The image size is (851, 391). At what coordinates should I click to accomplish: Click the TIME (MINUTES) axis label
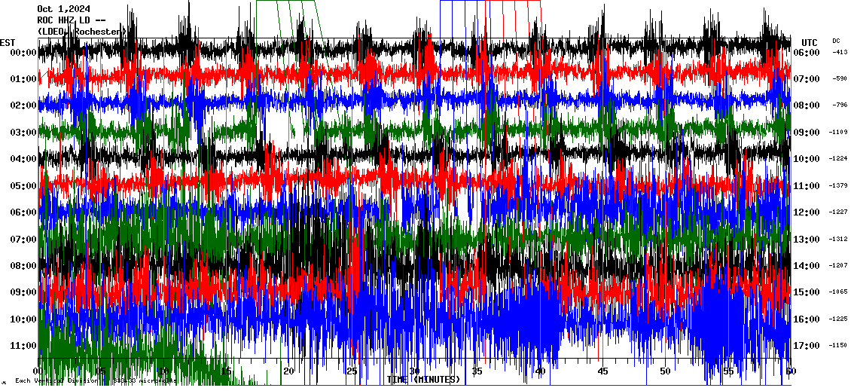[423, 380]
